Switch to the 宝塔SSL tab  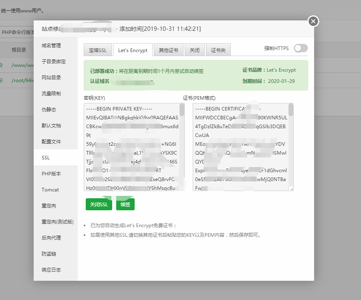[98, 50]
